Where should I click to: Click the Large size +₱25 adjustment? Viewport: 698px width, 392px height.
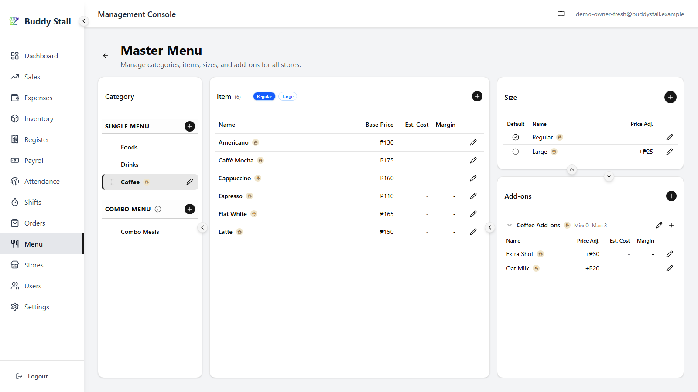[x=646, y=152]
